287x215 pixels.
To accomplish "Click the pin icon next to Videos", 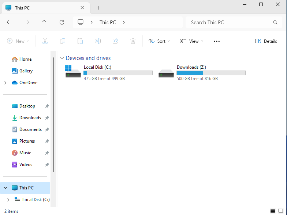I will [47, 165].
